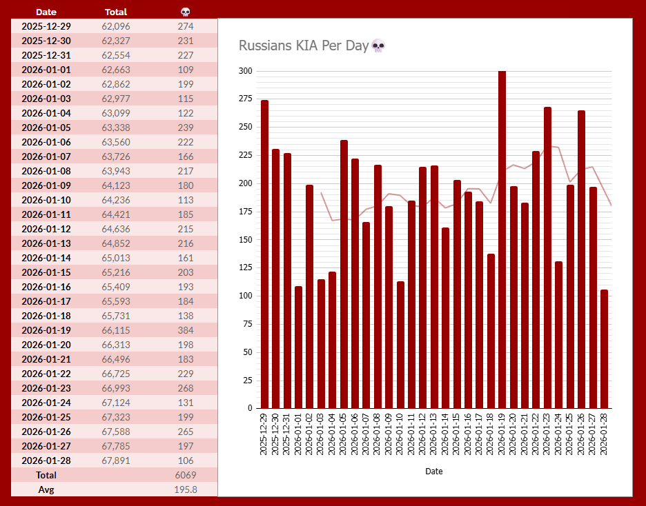Click the last bar for 2026-01-28
The image size is (646, 506).
click(604, 349)
